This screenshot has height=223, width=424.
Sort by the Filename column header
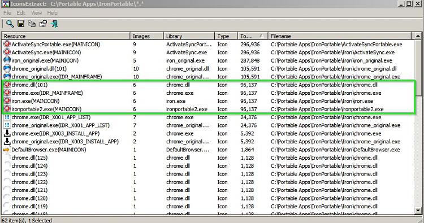tap(340, 36)
